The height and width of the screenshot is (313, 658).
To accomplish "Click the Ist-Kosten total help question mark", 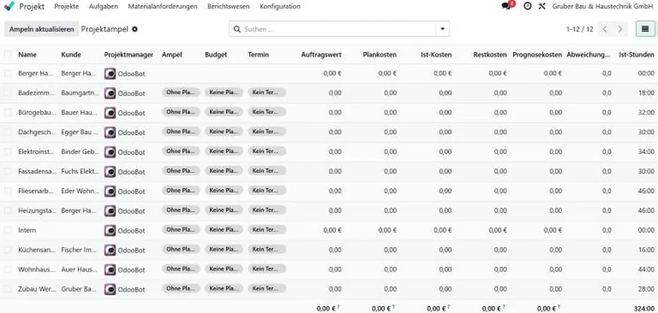I will click(449, 307).
